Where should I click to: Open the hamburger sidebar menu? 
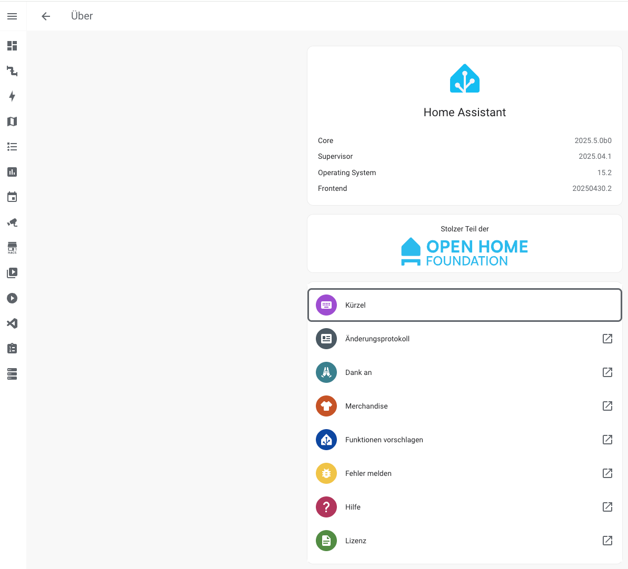(x=12, y=16)
